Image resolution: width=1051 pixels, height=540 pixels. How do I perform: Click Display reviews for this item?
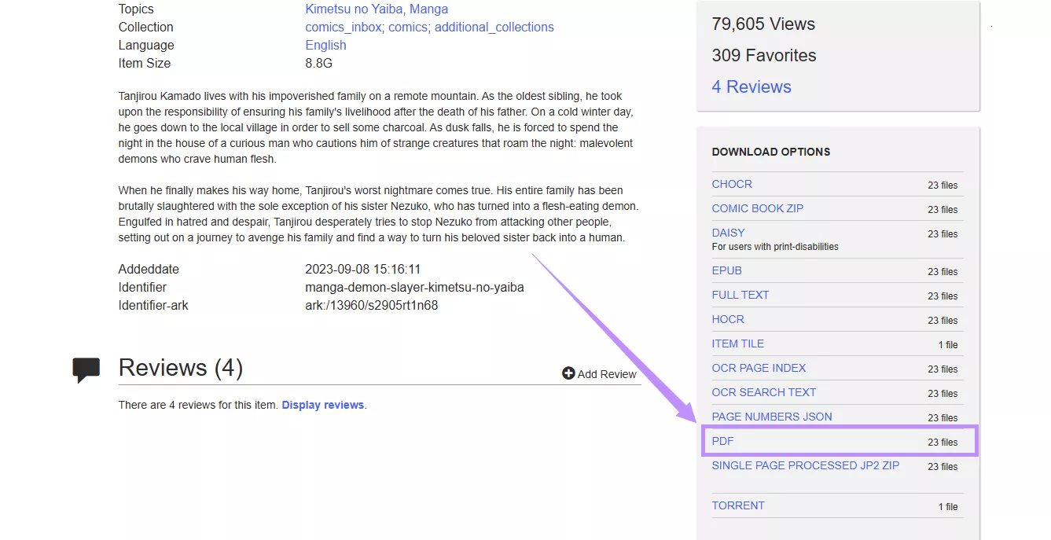click(x=322, y=404)
